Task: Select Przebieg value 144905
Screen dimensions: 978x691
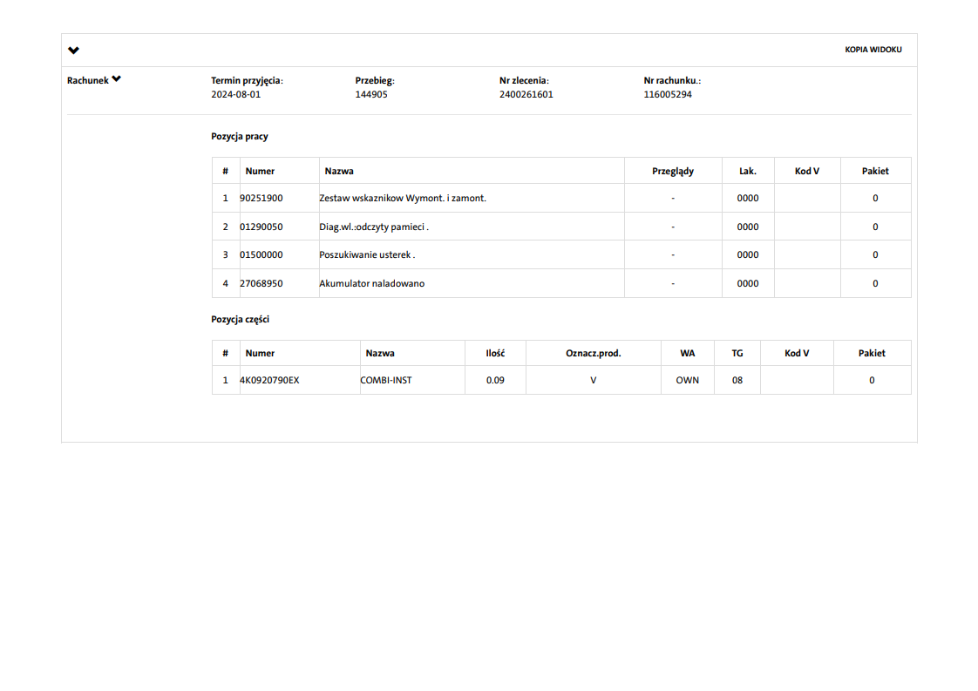Action: [371, 95]
